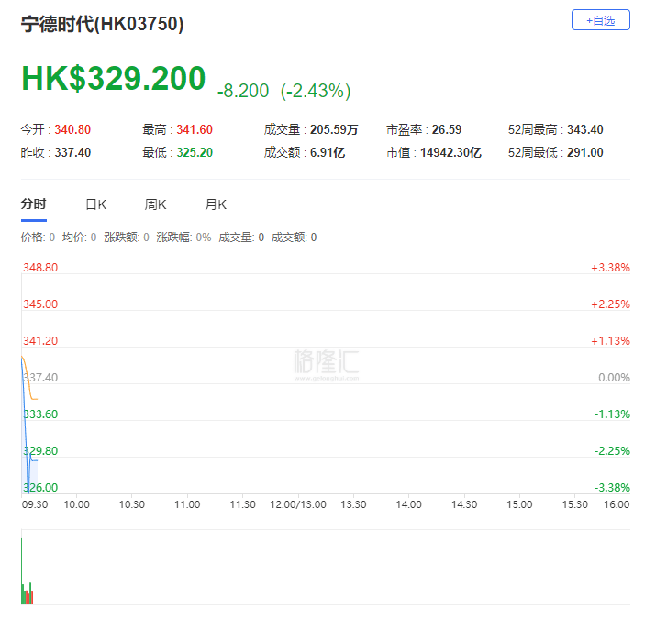Click the +1.13% axis label
667x630 pixels.
click(x=610, y=340)
